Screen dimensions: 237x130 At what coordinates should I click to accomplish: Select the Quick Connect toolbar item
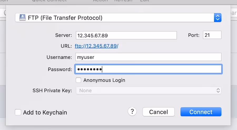pyautogui.click(x=49, y=1)
